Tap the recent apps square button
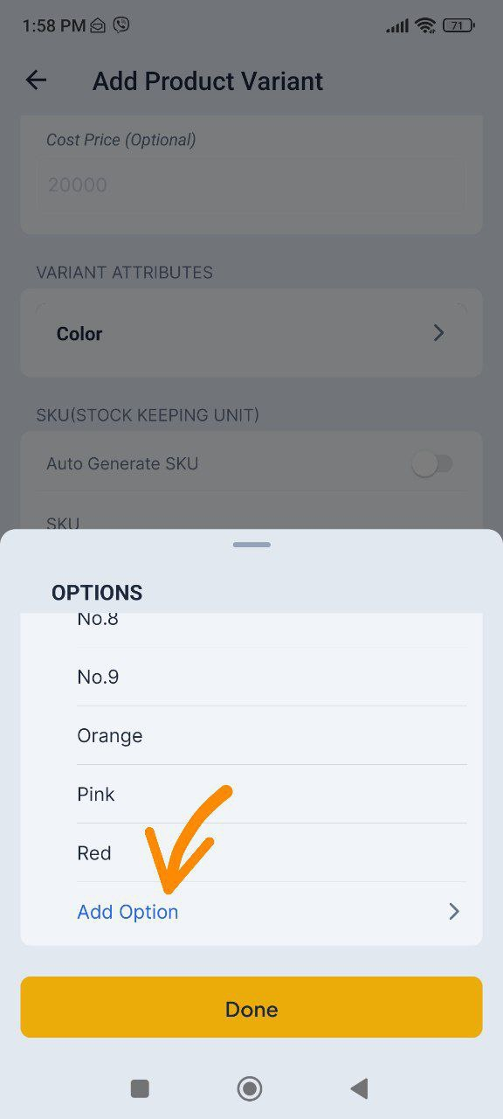The image size is (503, 1119). pyautogui.click(x=140, y=1088)
